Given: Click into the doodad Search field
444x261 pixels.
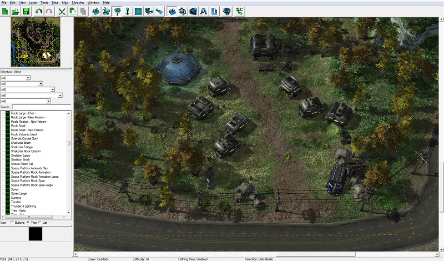Looking at the screenshot, I should [x=41, y=107].
